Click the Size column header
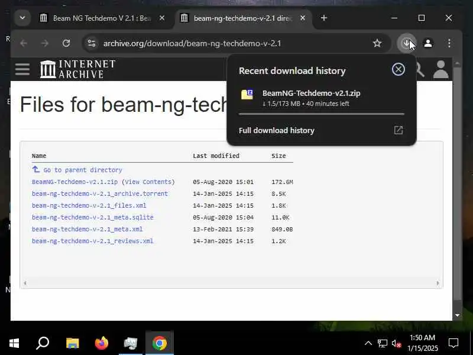This screenshot has height=355, width=473. click(278, 156)
